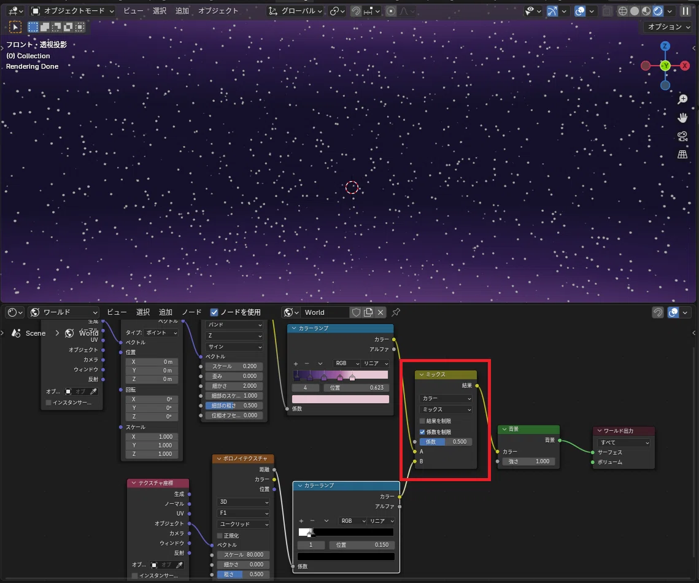Open node editor type menu icon

click(15, 312)
